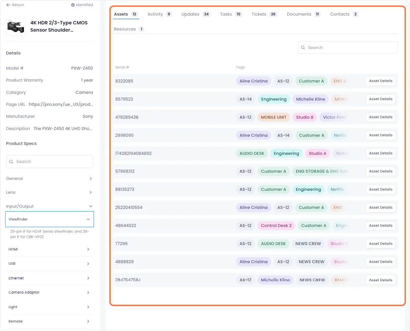Expand the Lens specs section

pyautogui.click(x=50, y=192)
